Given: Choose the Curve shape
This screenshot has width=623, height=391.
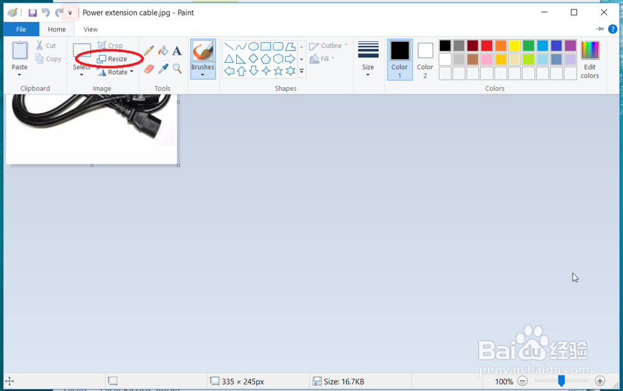Looking at the screenshot, I should pyautogui.click(x=241, y=47).
